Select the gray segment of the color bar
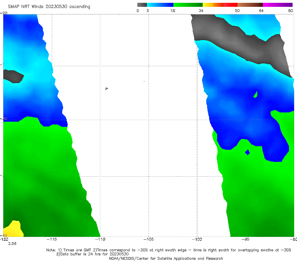Screen dimensions: 297x261 coord(142,5)
